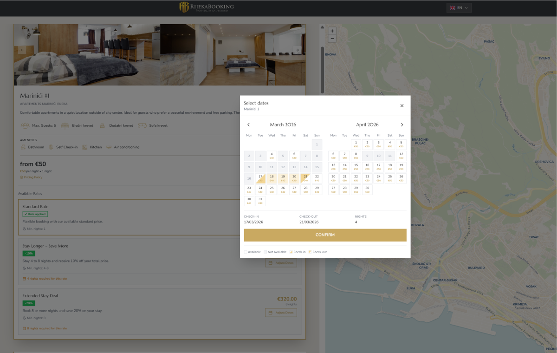The height and width of the screenshot is (353, 557).
Task: Confirm the selected dates
Action: (325, 235)
